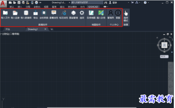This screenshot has width=175, height=108.
Task: Restore the drawing viewport window
Action: (x=168, y=34)
